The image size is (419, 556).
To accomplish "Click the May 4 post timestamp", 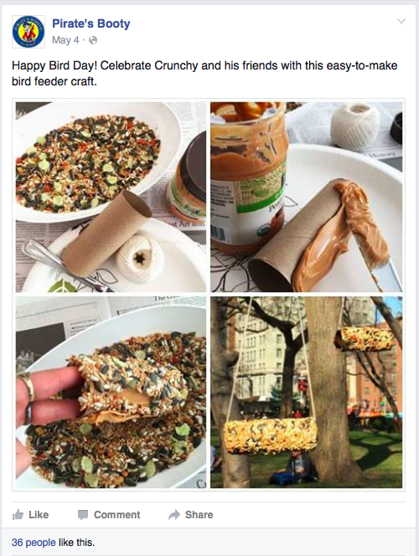I will [x=65, y=40].
